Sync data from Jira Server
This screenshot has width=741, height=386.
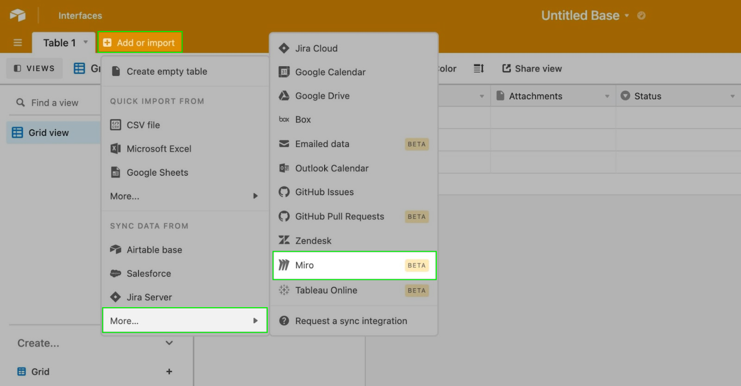click(185, 297)
